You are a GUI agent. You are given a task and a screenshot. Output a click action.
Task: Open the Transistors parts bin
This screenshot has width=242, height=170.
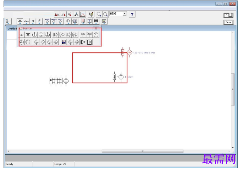(x=39, y=21)
